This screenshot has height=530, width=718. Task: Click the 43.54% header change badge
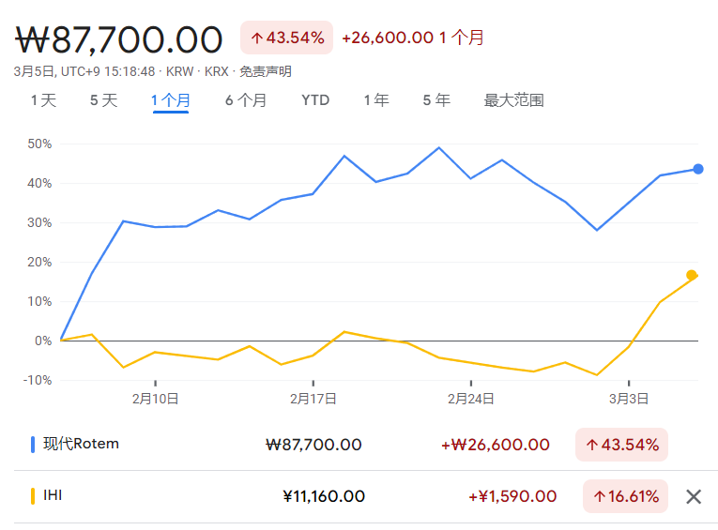click(286, 38)
